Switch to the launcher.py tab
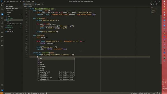 pyautogui.click(x=28, y=4)
